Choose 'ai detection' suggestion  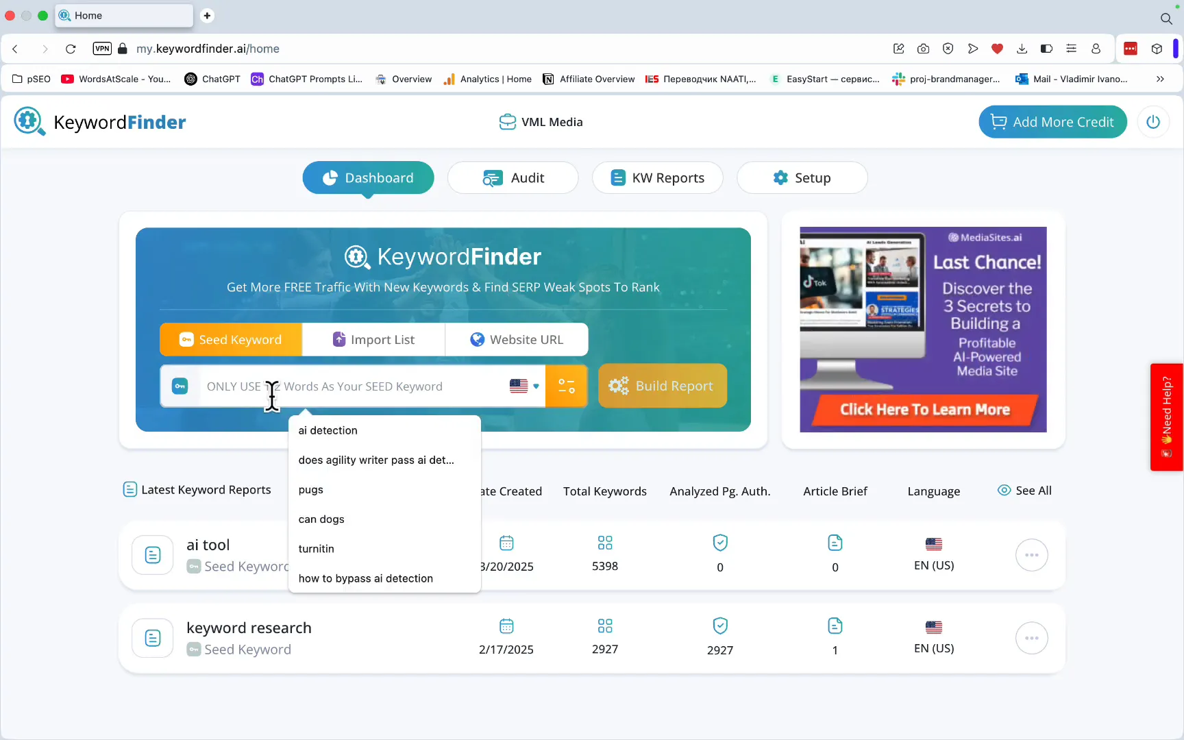point(385,430)
